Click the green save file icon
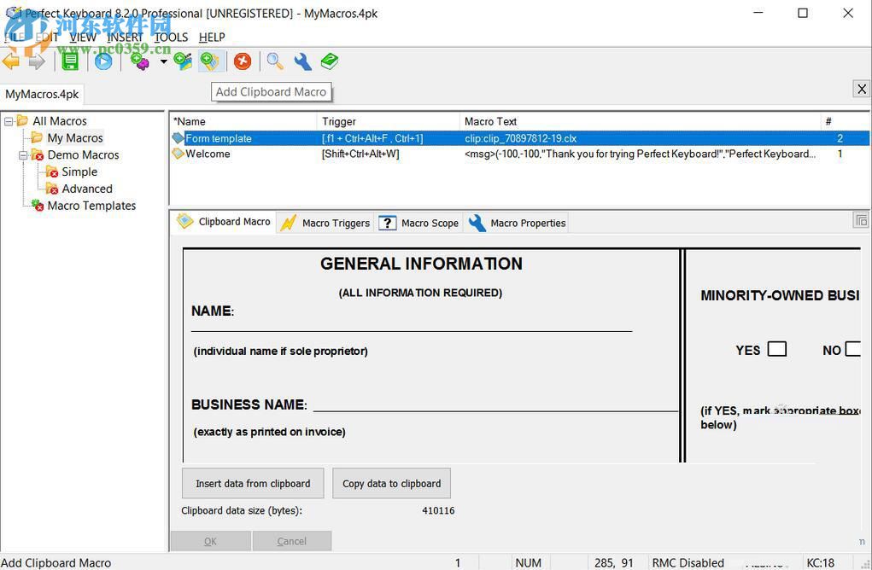872x570 pixels. tap(70, 61)
